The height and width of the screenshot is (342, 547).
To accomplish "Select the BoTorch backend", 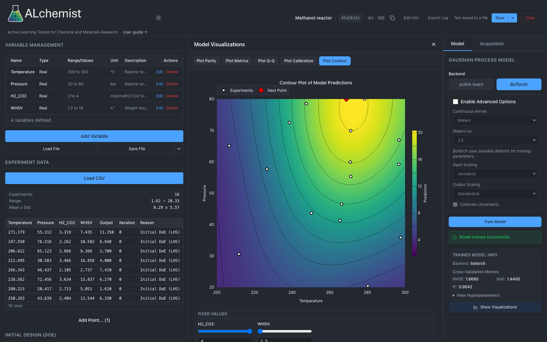I will (519, 84).
